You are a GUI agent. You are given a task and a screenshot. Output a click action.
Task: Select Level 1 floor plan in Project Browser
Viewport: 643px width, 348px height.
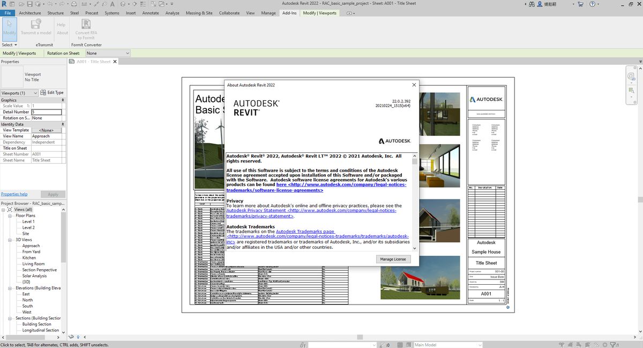tap(28, 221)
